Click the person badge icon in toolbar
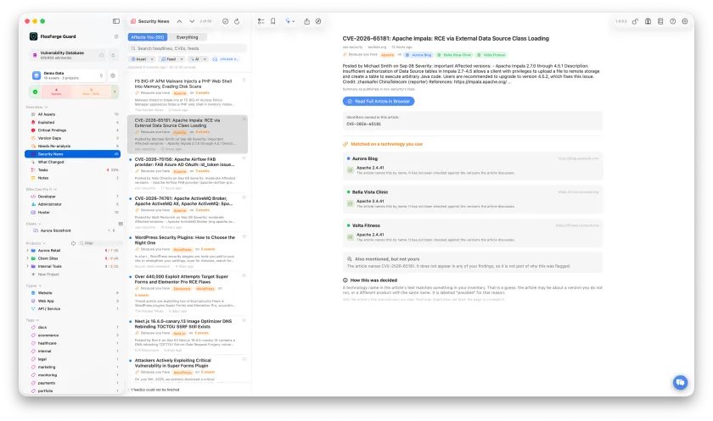The width and height of the screenshot is (713, 421). pyautogui.click(x=648, y=21)
